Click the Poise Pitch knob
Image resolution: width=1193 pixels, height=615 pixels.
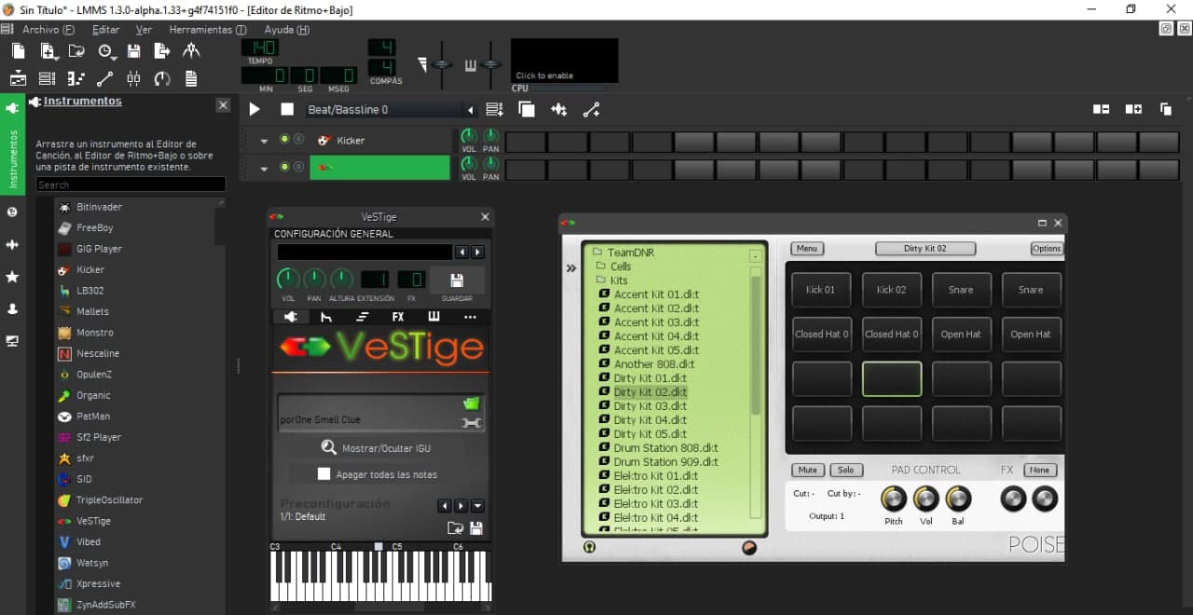click(894, 499)
